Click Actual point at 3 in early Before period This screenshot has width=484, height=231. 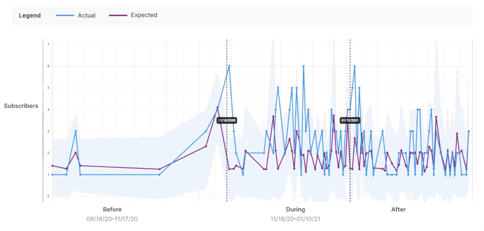pyautogui.click(x=76, y=131)
